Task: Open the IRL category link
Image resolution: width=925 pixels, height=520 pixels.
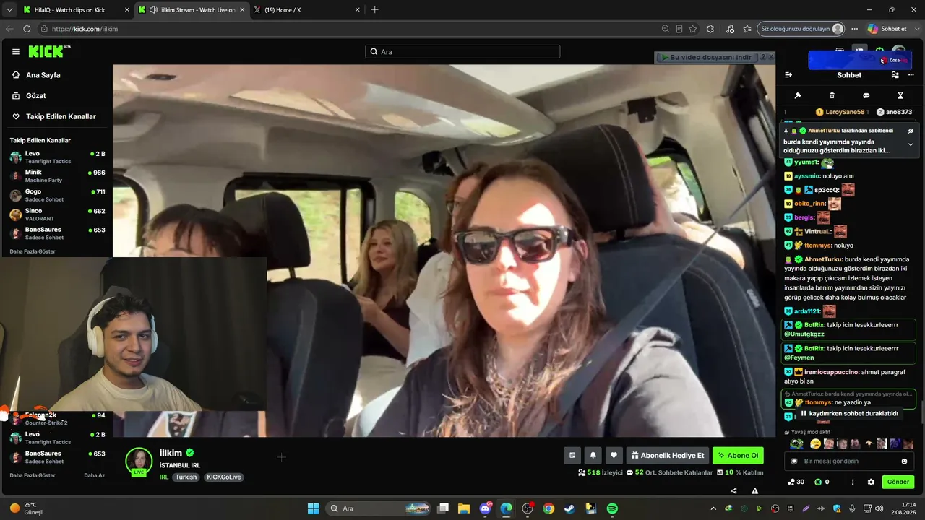Action: pos(164,477)
